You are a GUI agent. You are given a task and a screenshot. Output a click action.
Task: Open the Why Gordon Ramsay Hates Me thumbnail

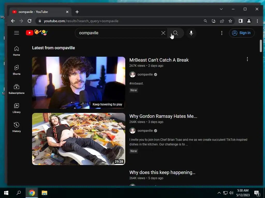79,139
